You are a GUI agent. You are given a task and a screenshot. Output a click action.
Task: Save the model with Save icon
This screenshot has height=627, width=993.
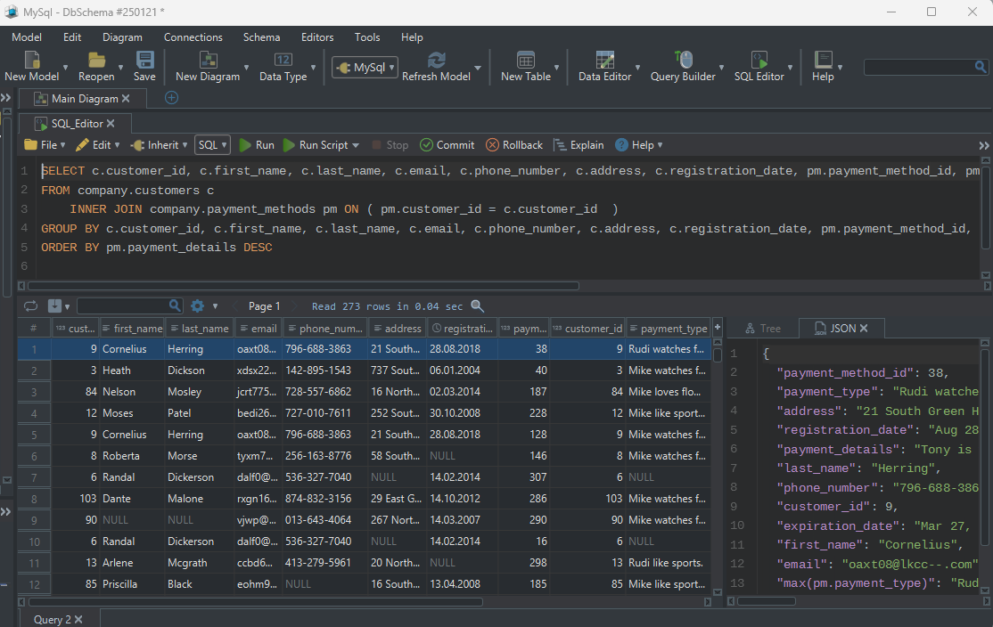pos(144,60)
